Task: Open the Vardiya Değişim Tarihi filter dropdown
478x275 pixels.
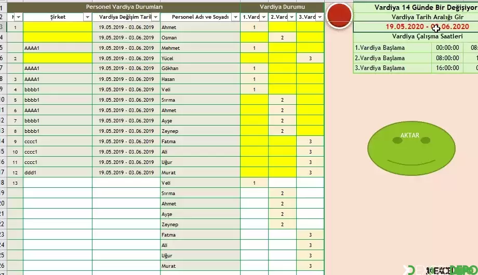Action: pyautogui.click(x=156, y=17)
